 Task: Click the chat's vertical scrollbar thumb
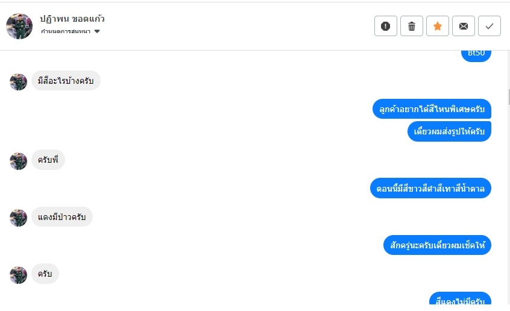click(508, 96)
